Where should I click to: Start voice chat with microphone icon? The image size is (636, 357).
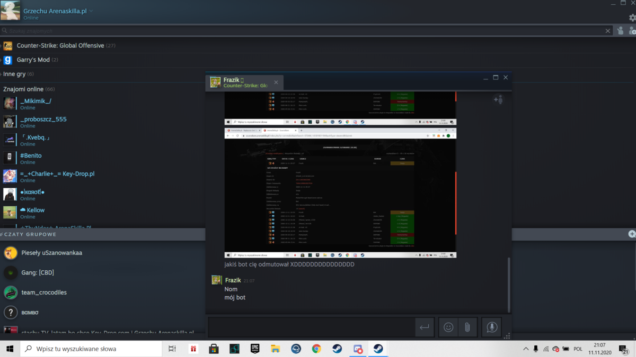(x=492, y=327)
